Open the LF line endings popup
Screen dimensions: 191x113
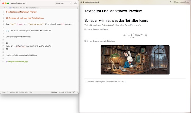click(x=76, y=92)
